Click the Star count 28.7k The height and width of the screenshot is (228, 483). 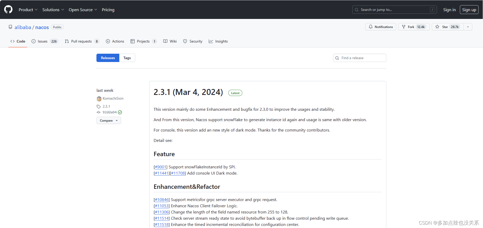click(x=455, y=27)
